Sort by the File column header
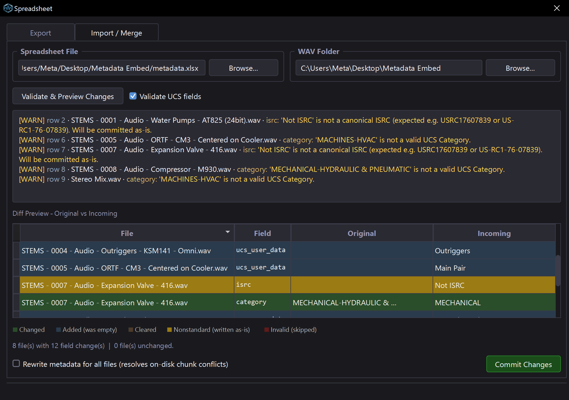Screen dimensions: 569x400 [127, 233]
